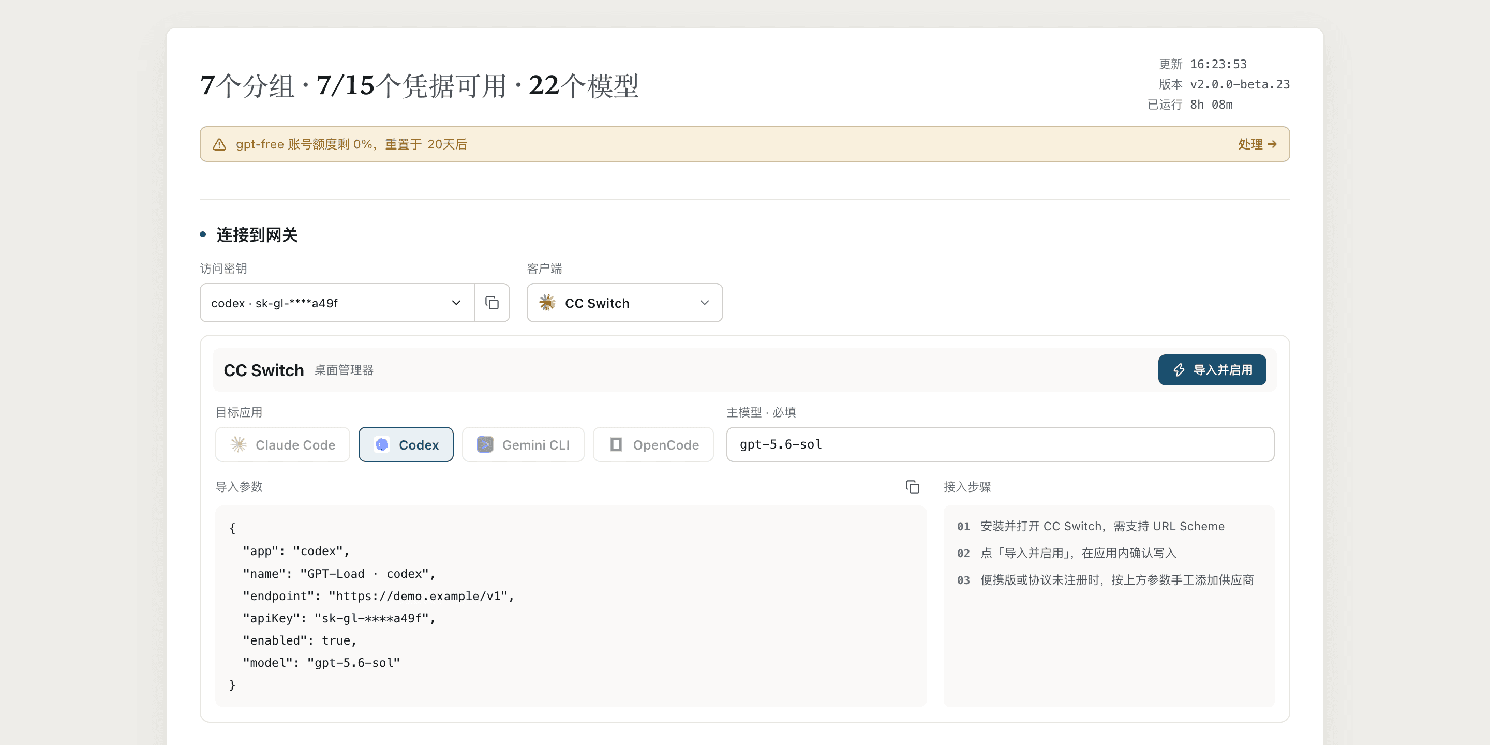Click the gpt-free quota warning message
The image size is (1490, 745).
(x=352, y=144)
